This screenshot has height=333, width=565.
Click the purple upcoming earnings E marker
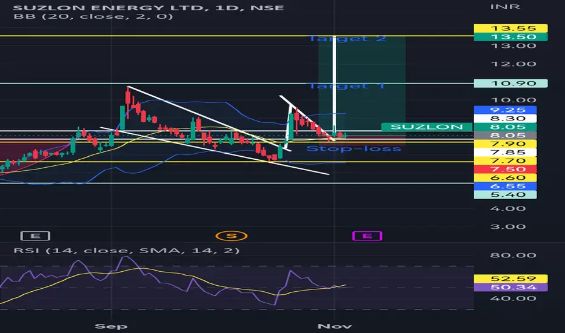point(367,236)
